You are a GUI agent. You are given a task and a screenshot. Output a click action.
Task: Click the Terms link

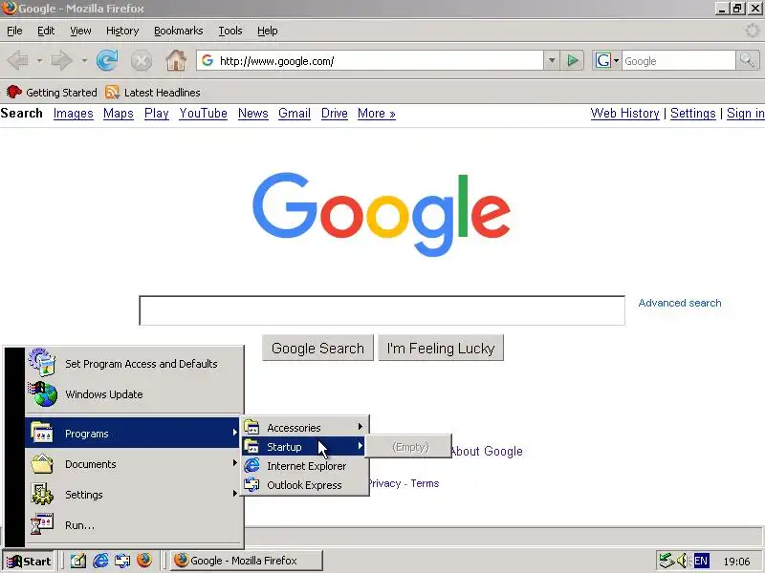[425, 483]
